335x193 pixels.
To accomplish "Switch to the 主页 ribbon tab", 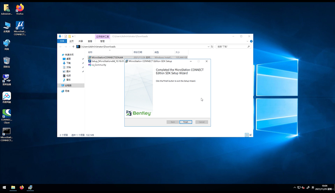I will [x=71, y=41].
